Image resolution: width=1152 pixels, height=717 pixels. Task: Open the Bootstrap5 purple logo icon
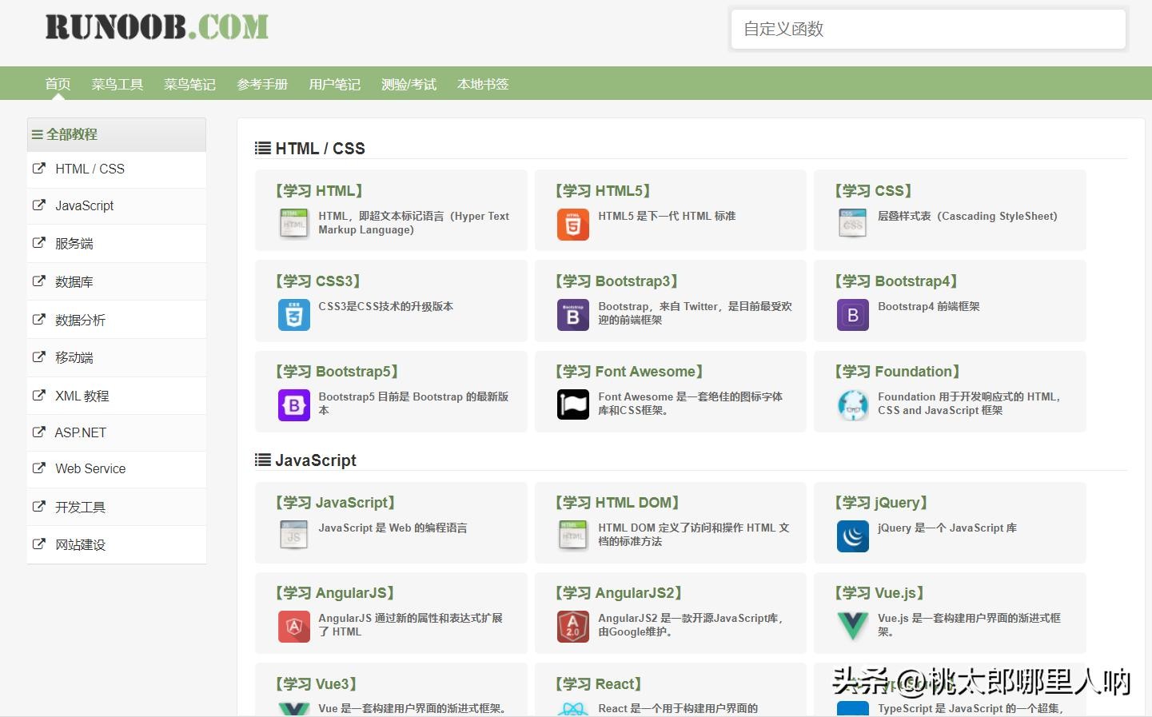pos(293,405)
